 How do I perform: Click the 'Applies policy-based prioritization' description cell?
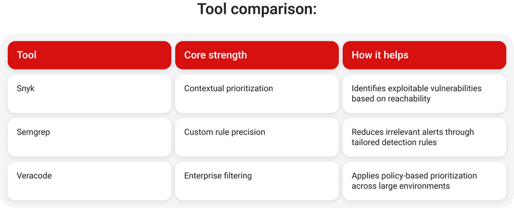click(425, 181)
